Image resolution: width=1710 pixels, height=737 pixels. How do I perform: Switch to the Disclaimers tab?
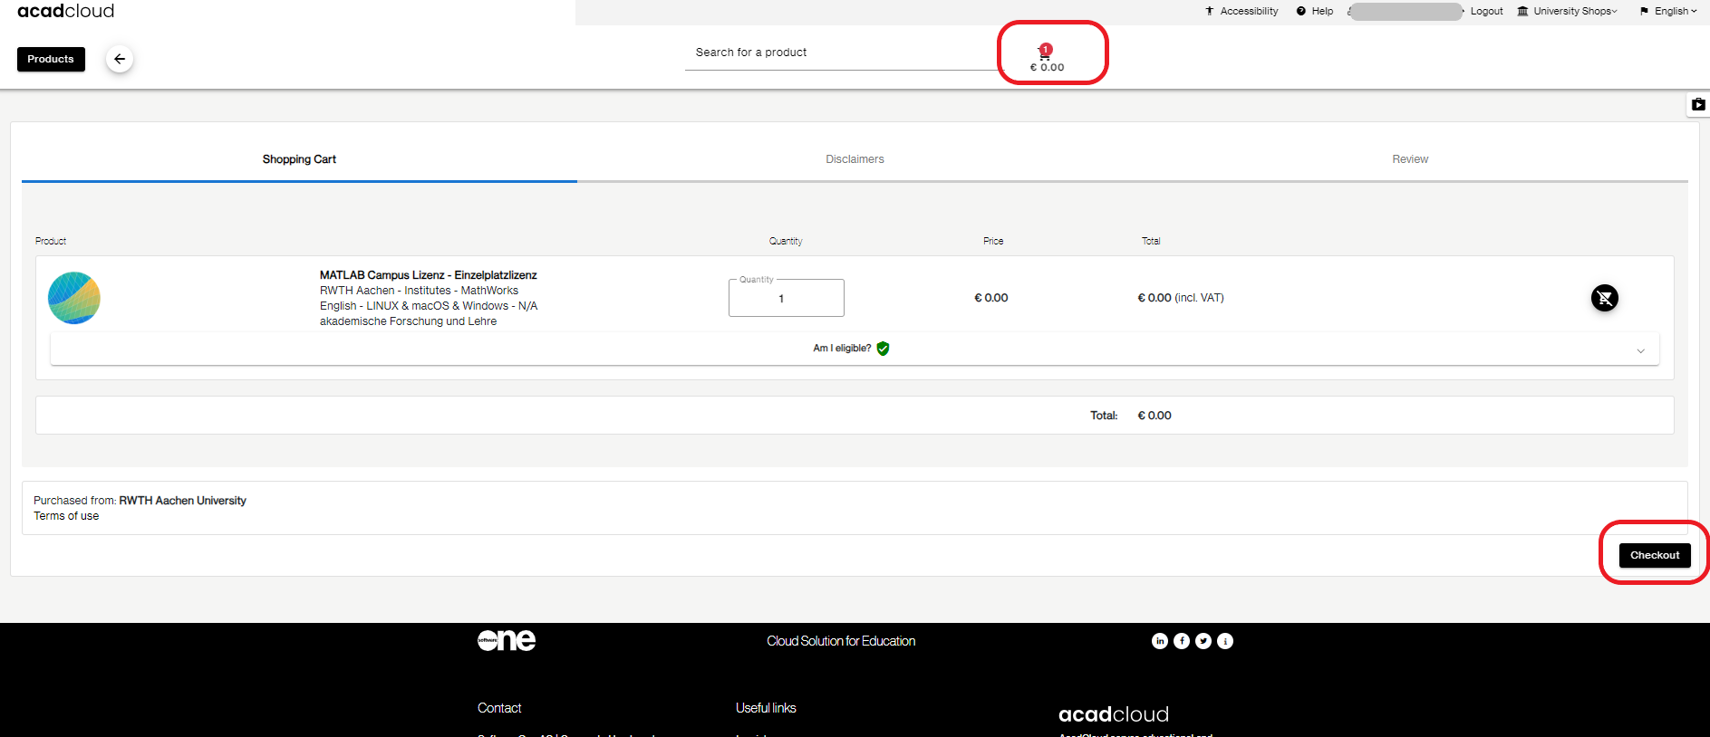click(855, 159)
